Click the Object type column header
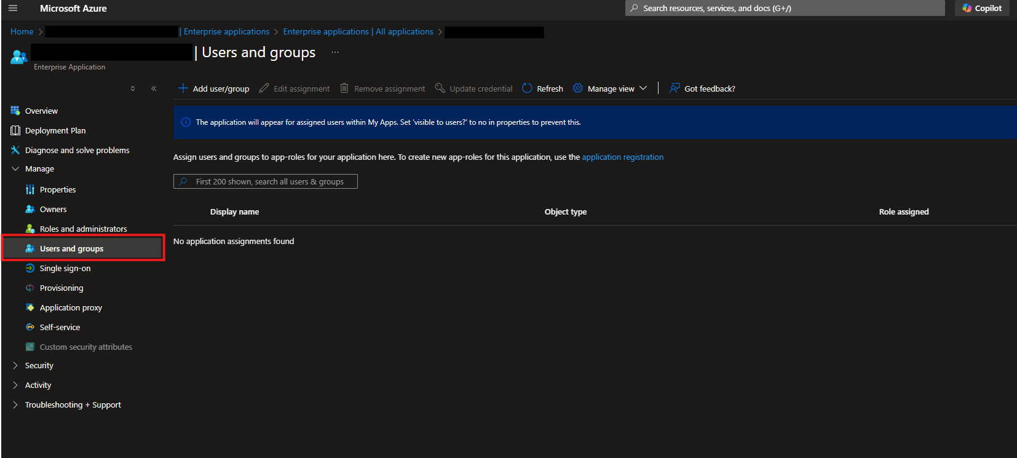The width and height of the screenshot is (1017, 458). tap(566, 211)
